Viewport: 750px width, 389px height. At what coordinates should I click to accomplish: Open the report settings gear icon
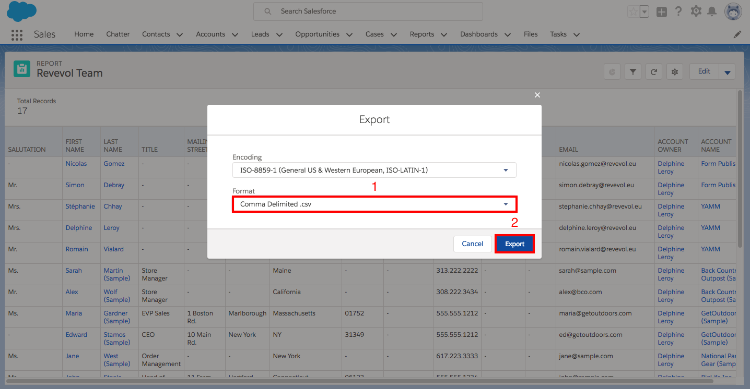pyautogui.click(x=675, y=72)
